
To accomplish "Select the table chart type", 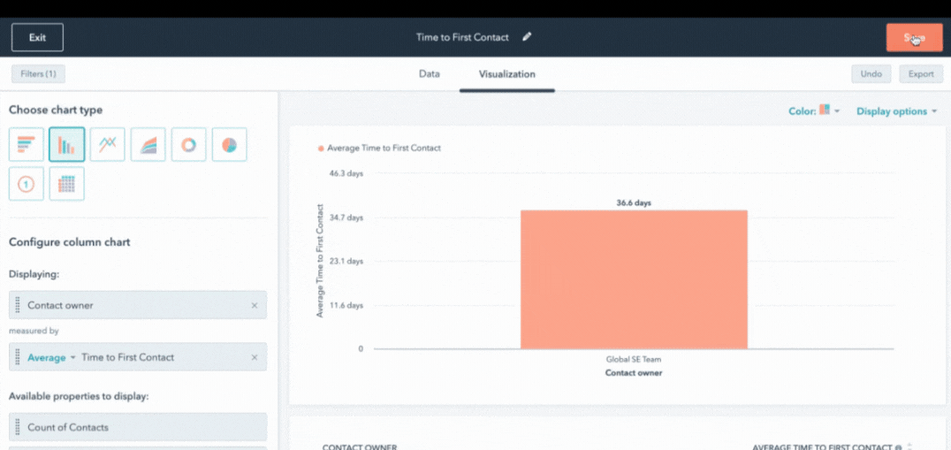I will [67, 184].
